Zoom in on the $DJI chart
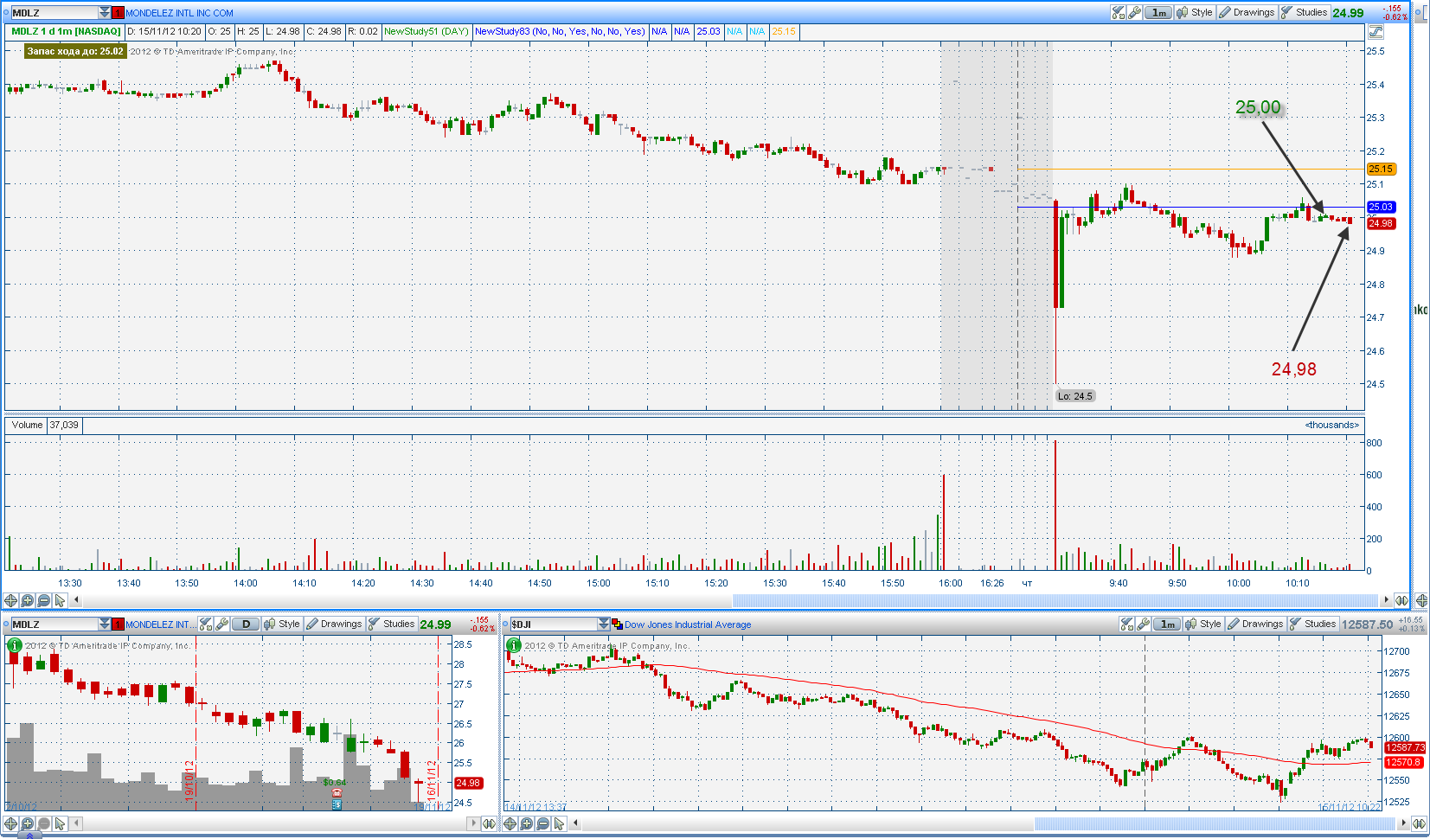The image size is (1430, 839). 527,823
